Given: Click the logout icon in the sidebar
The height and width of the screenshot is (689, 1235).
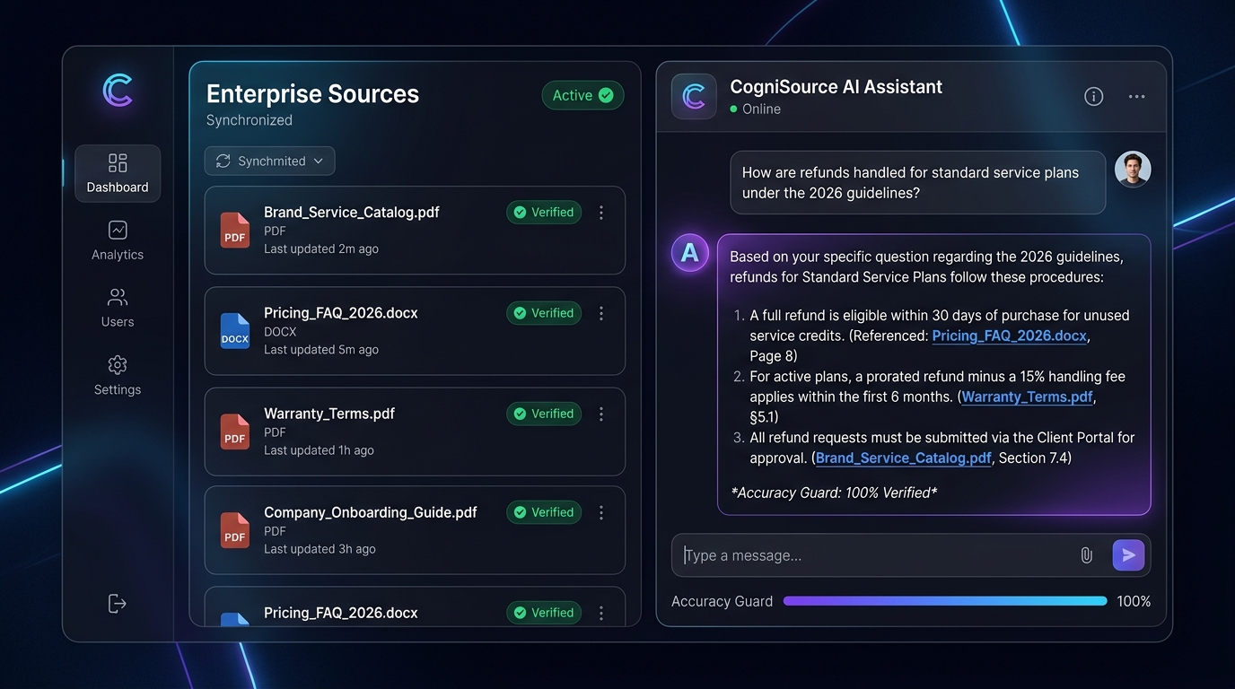Looking at the screenshot, I should click(x=118, y=604).
